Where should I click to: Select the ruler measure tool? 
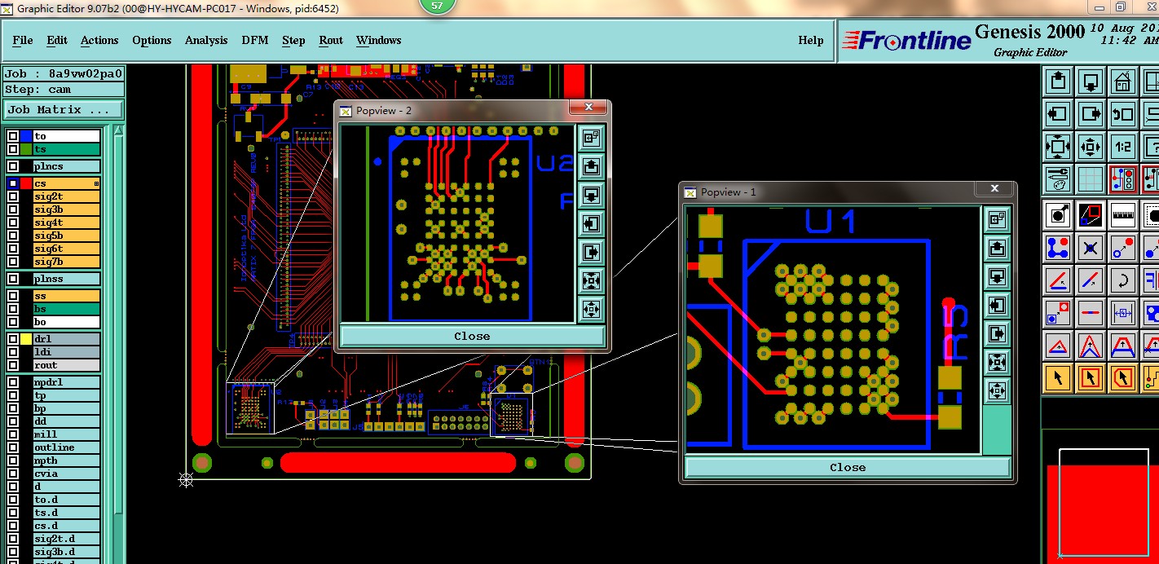tap(1123, 215)
